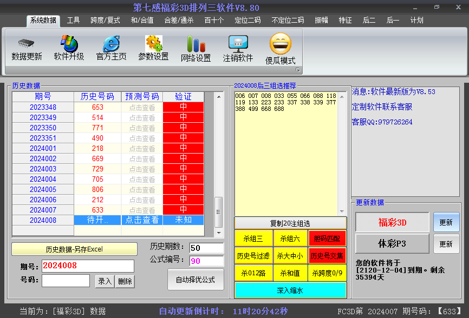Viewport: 469px width, 318px height.
Task: Select the 福彩3D data toggle
Action: [392, 222]
